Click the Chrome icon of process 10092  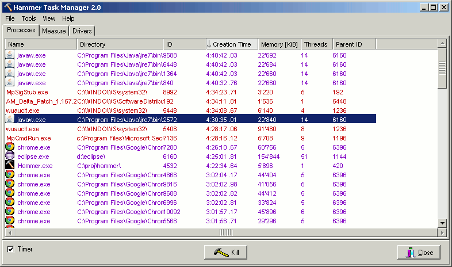coord(10,211)
